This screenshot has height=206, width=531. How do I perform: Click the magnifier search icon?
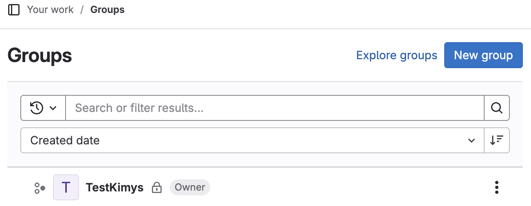[x=496, y=108]
